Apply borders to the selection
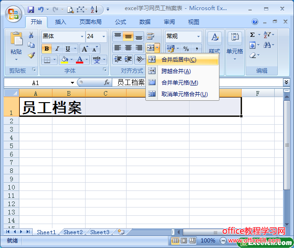 tap(47, 60)
